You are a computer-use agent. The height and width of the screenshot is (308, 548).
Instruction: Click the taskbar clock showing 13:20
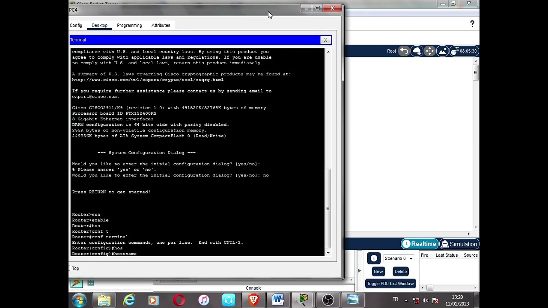click(457, 300)
